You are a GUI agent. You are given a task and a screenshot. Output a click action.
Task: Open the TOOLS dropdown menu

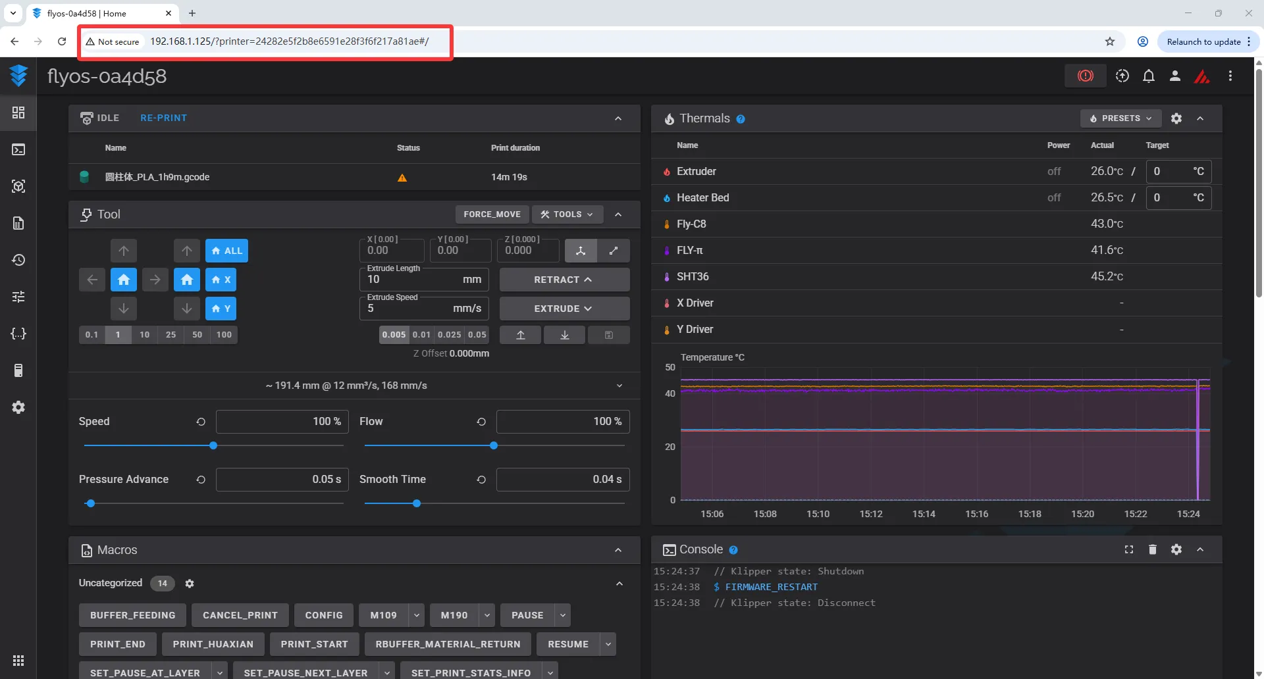point(566,214)
